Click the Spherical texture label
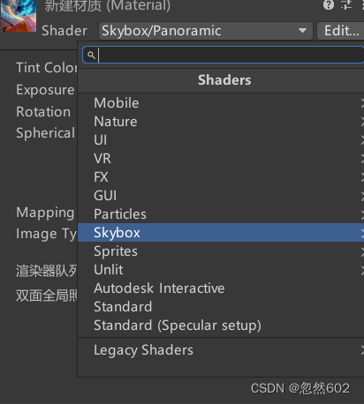The width and height of the screenshot is (364, 404). click(45, 133)
